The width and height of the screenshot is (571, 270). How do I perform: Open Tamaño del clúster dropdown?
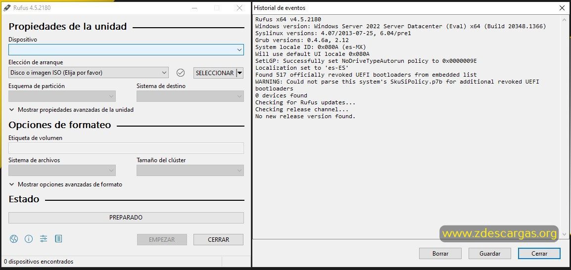(x=190, y=170)
